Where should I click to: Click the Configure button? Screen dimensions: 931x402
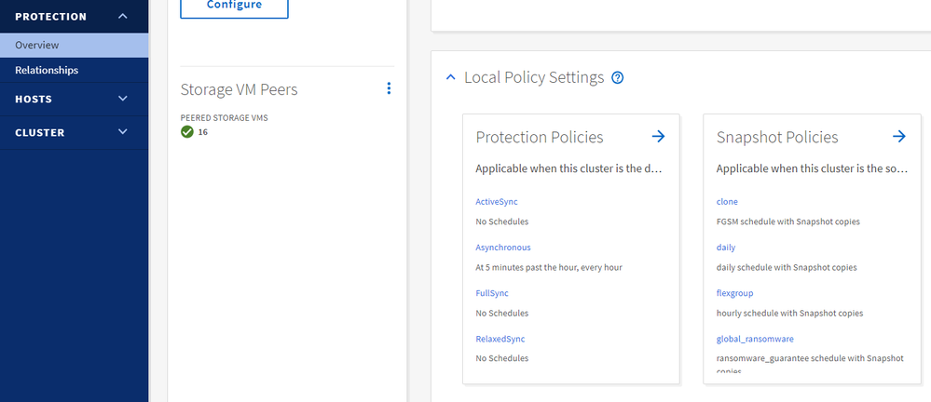(234, 6)
